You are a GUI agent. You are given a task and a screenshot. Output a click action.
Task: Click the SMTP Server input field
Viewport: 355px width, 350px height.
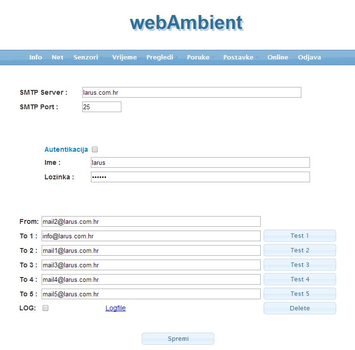(x=192, y=92)
